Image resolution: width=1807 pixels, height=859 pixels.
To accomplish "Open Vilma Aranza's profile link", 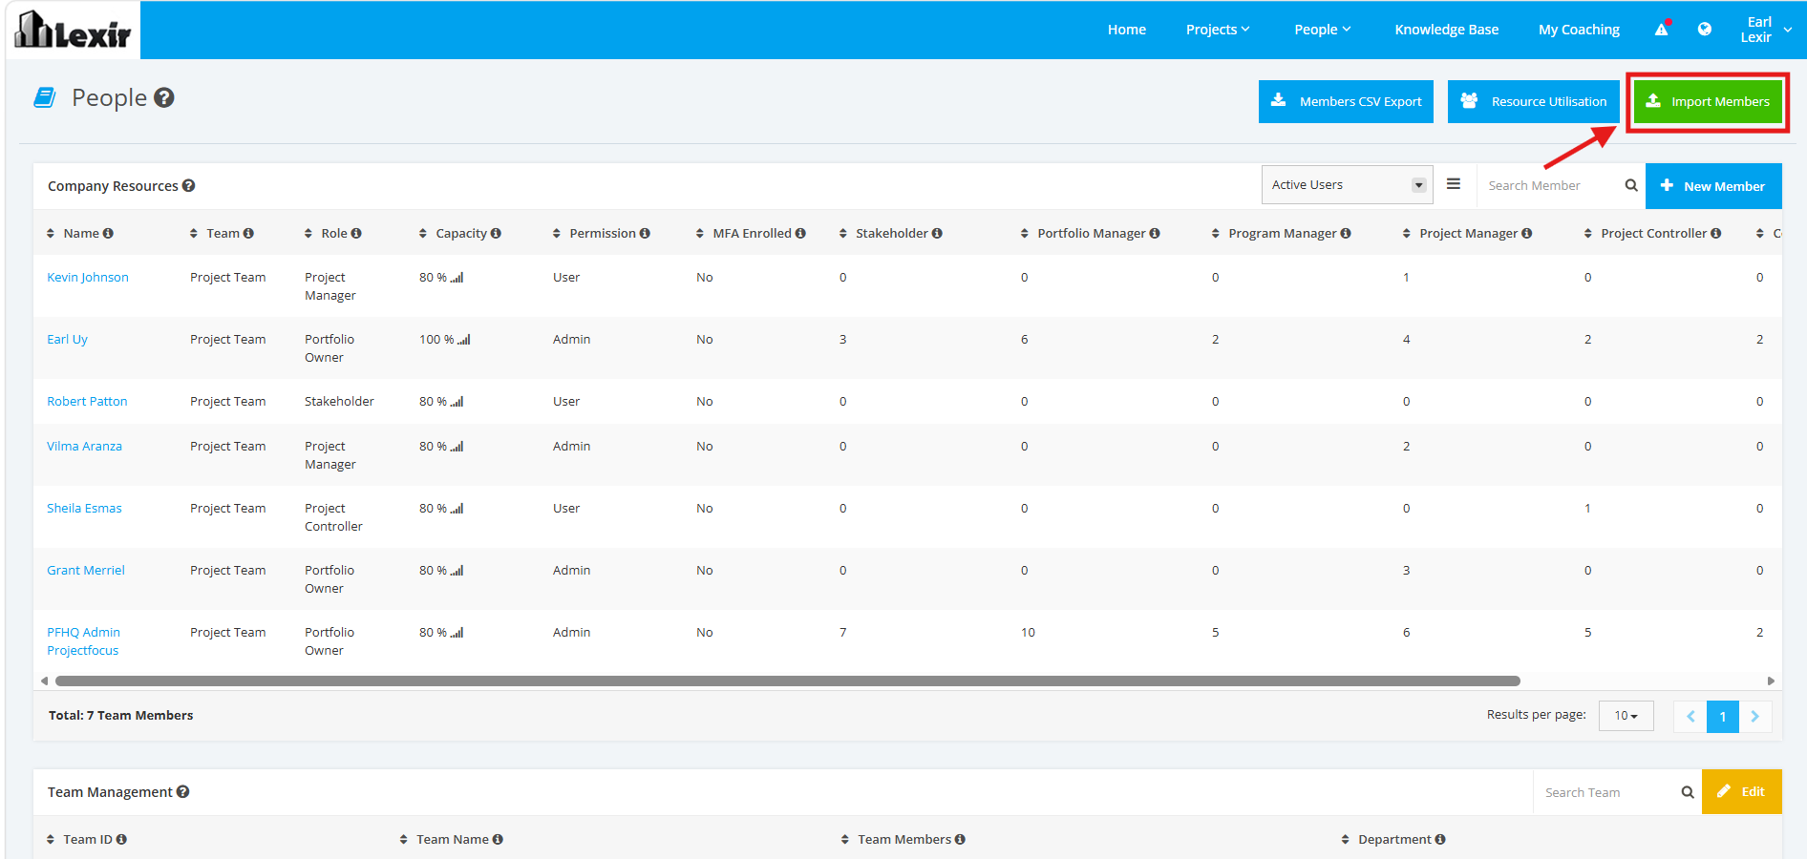I will pos(84,447).
